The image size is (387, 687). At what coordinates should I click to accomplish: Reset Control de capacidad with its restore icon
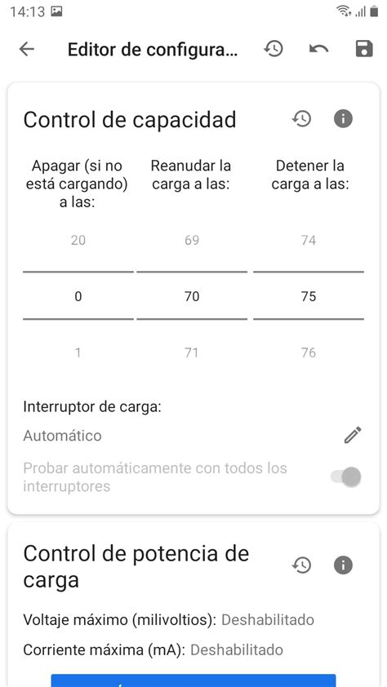point(301,119)
